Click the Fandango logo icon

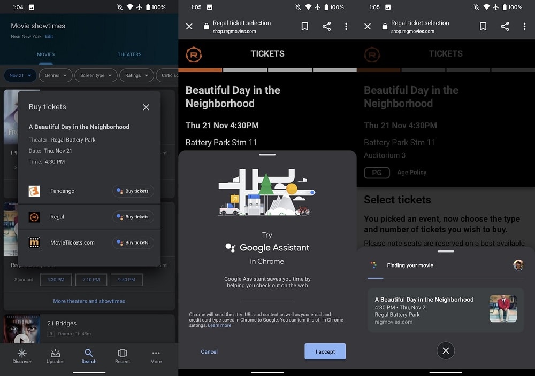[x=34, y=191]
